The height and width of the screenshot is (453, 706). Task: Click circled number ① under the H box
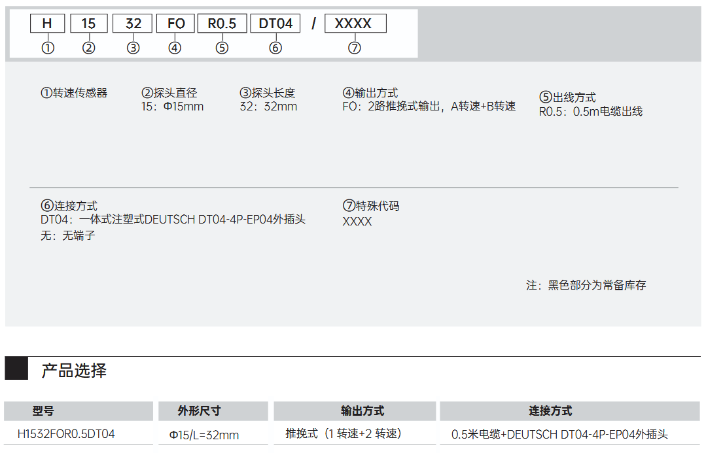click(48, 48)
